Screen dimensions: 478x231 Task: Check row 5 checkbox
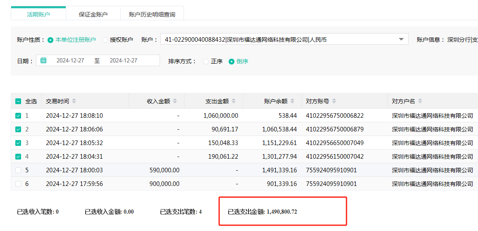tap(18, 170)
